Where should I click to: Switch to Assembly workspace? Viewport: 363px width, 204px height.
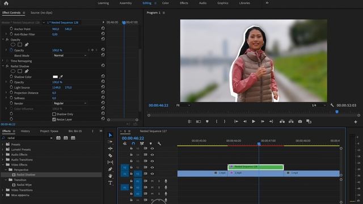click(125, 3)
